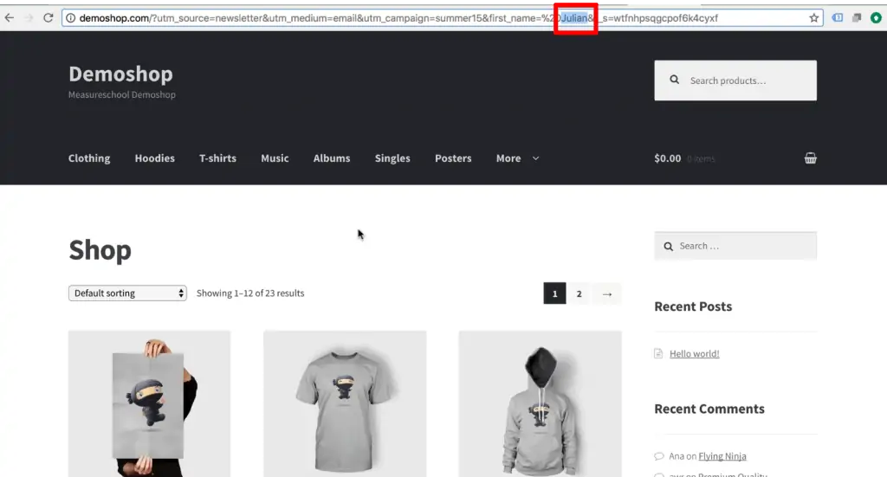Screen dimensions: 887x477
Task: Click the Shop page heading
Action: click(x=100, y=250)
